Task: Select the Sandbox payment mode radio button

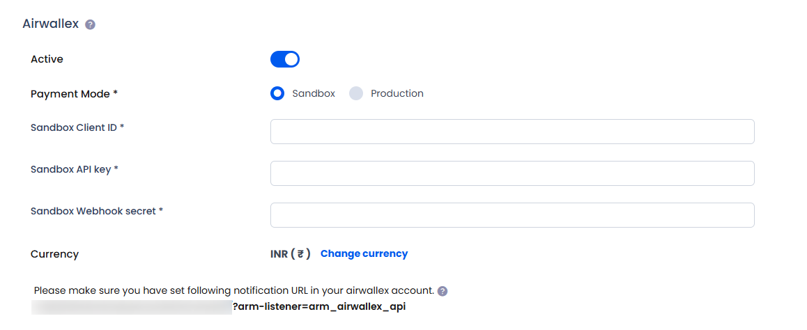Action: (277, 93)
